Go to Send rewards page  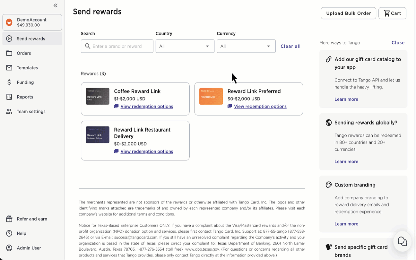(x=32, y=39)
